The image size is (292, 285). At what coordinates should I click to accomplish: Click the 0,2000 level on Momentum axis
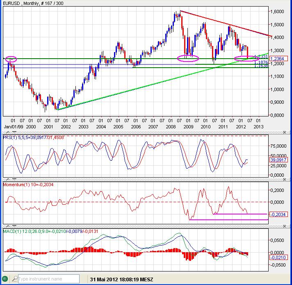pos(277,190)
